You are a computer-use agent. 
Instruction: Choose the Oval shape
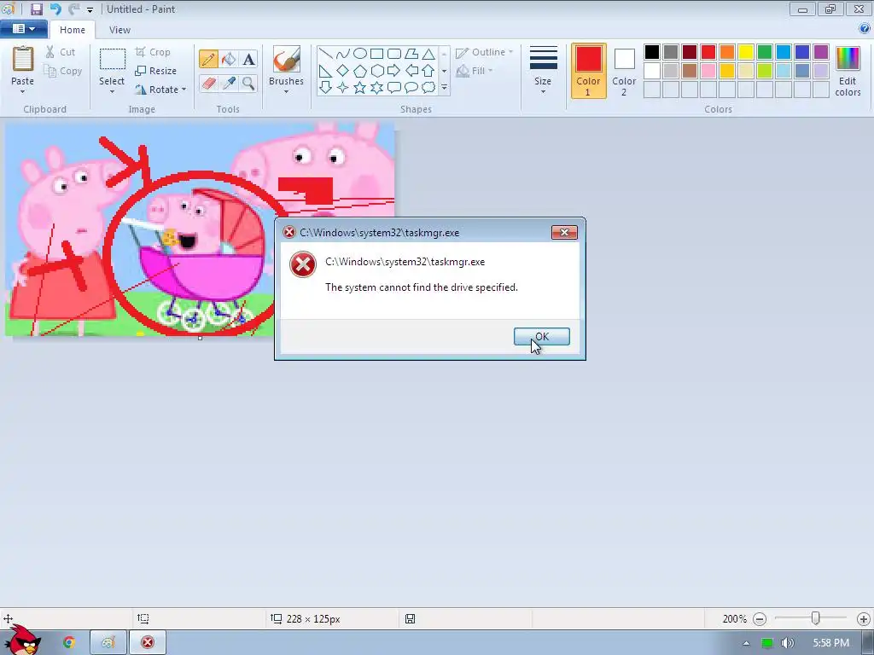click(360, 54)
